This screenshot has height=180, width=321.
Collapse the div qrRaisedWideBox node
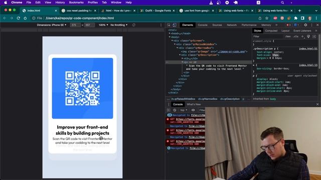pos(175,44)
